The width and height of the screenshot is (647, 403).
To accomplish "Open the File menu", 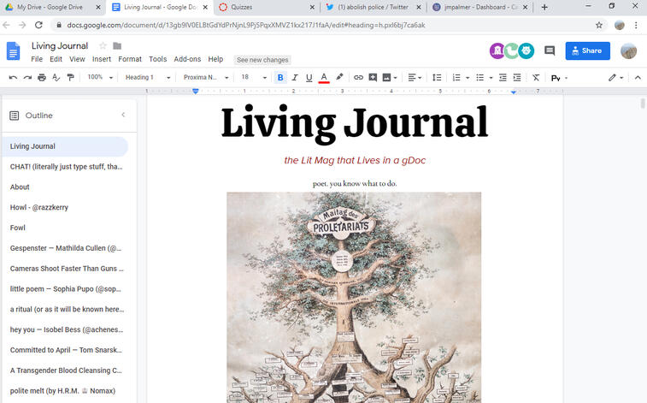I will coord(37,59).
